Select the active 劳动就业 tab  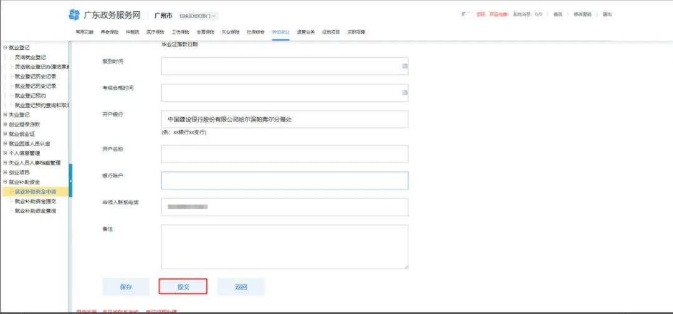(x=280, y=32)
